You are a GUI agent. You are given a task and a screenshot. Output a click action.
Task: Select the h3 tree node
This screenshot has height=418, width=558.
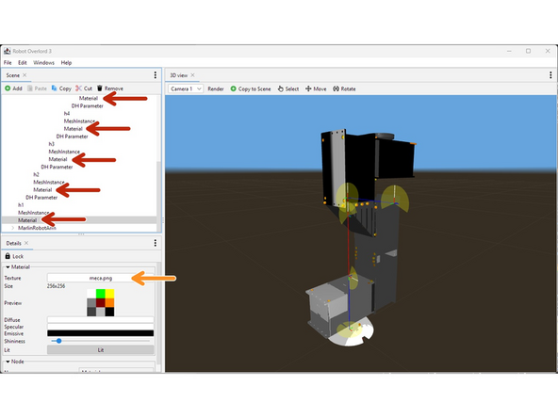point(51,144)
